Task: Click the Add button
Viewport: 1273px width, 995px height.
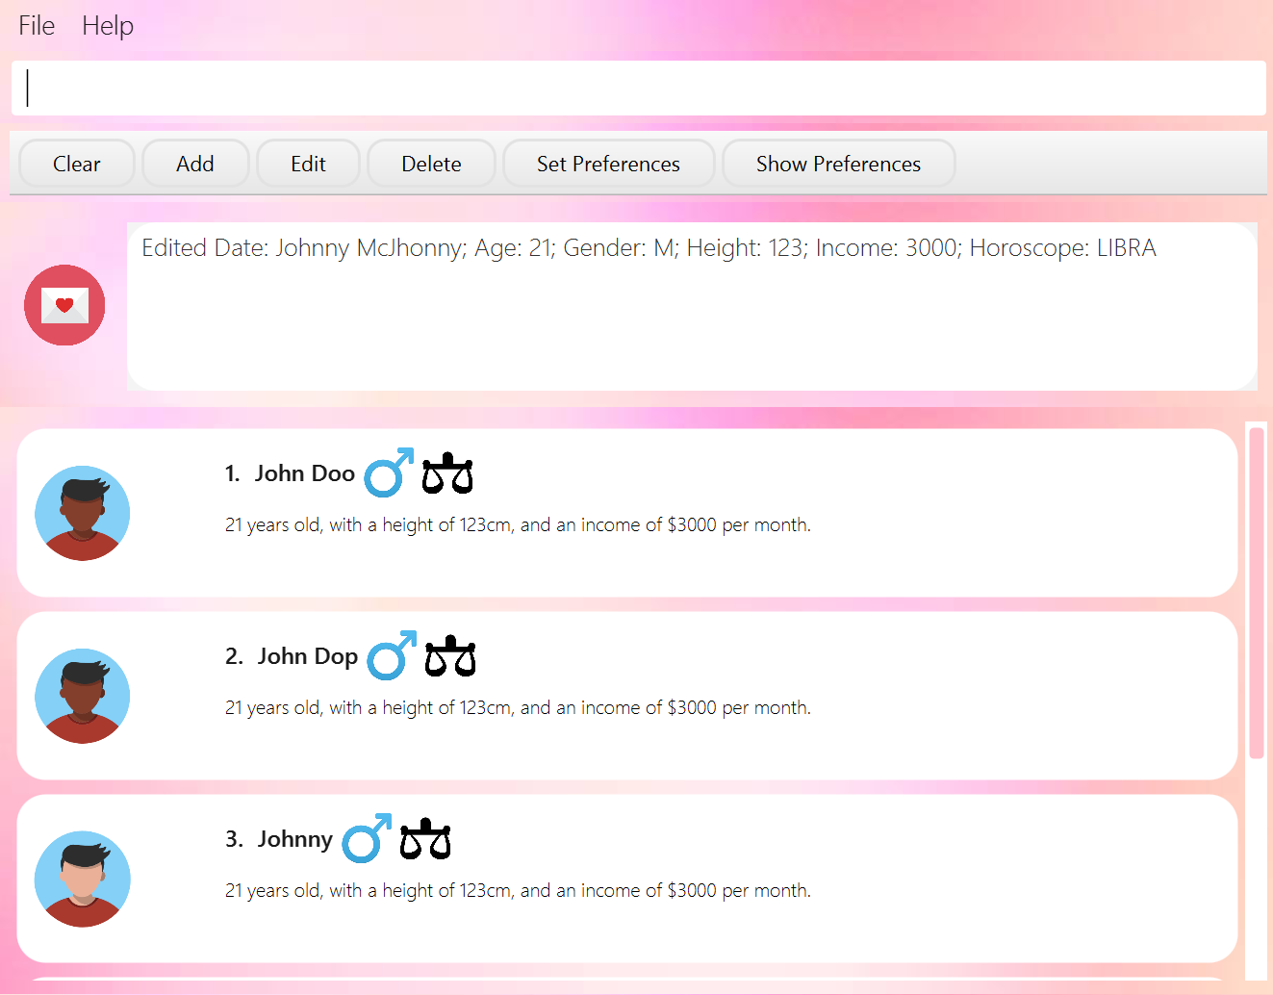Action: [195, 164]
